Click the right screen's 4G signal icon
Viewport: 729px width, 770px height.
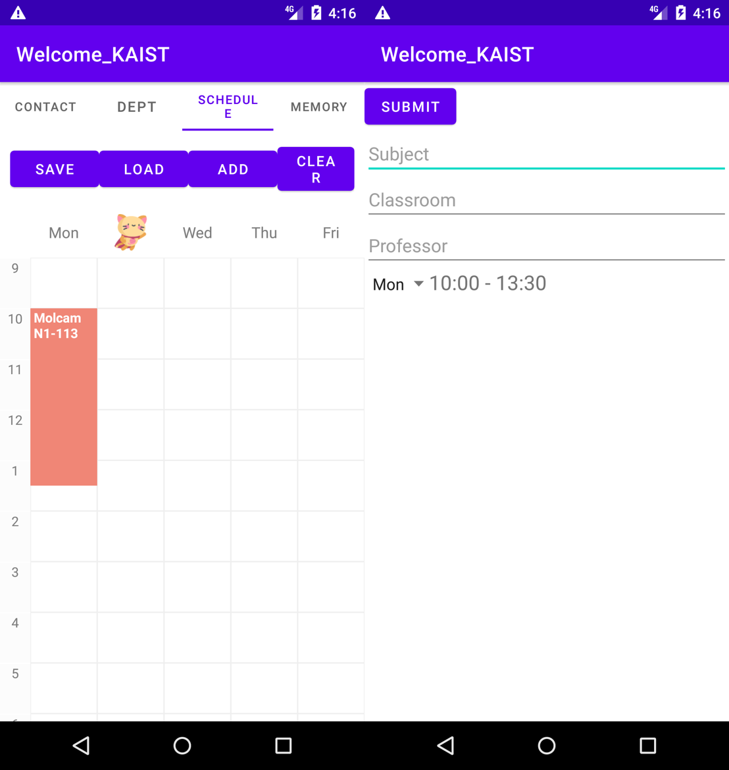click(x=659, y=13)
